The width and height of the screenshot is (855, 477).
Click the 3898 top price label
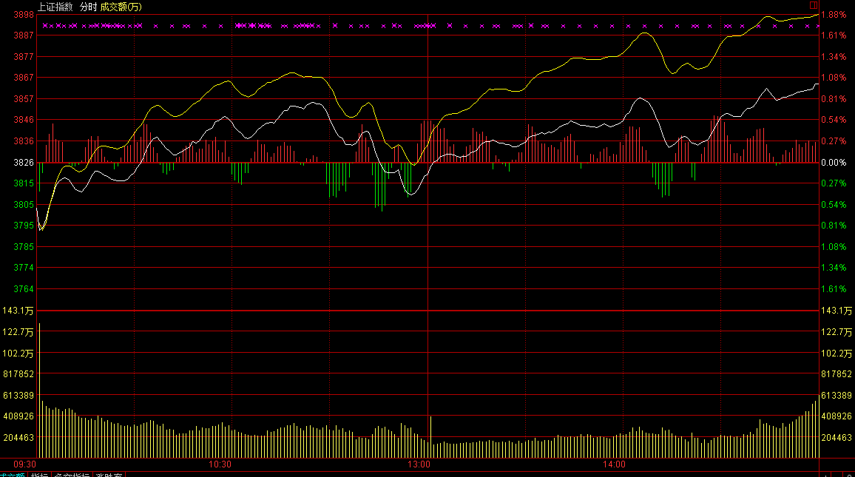pos(24,14)
